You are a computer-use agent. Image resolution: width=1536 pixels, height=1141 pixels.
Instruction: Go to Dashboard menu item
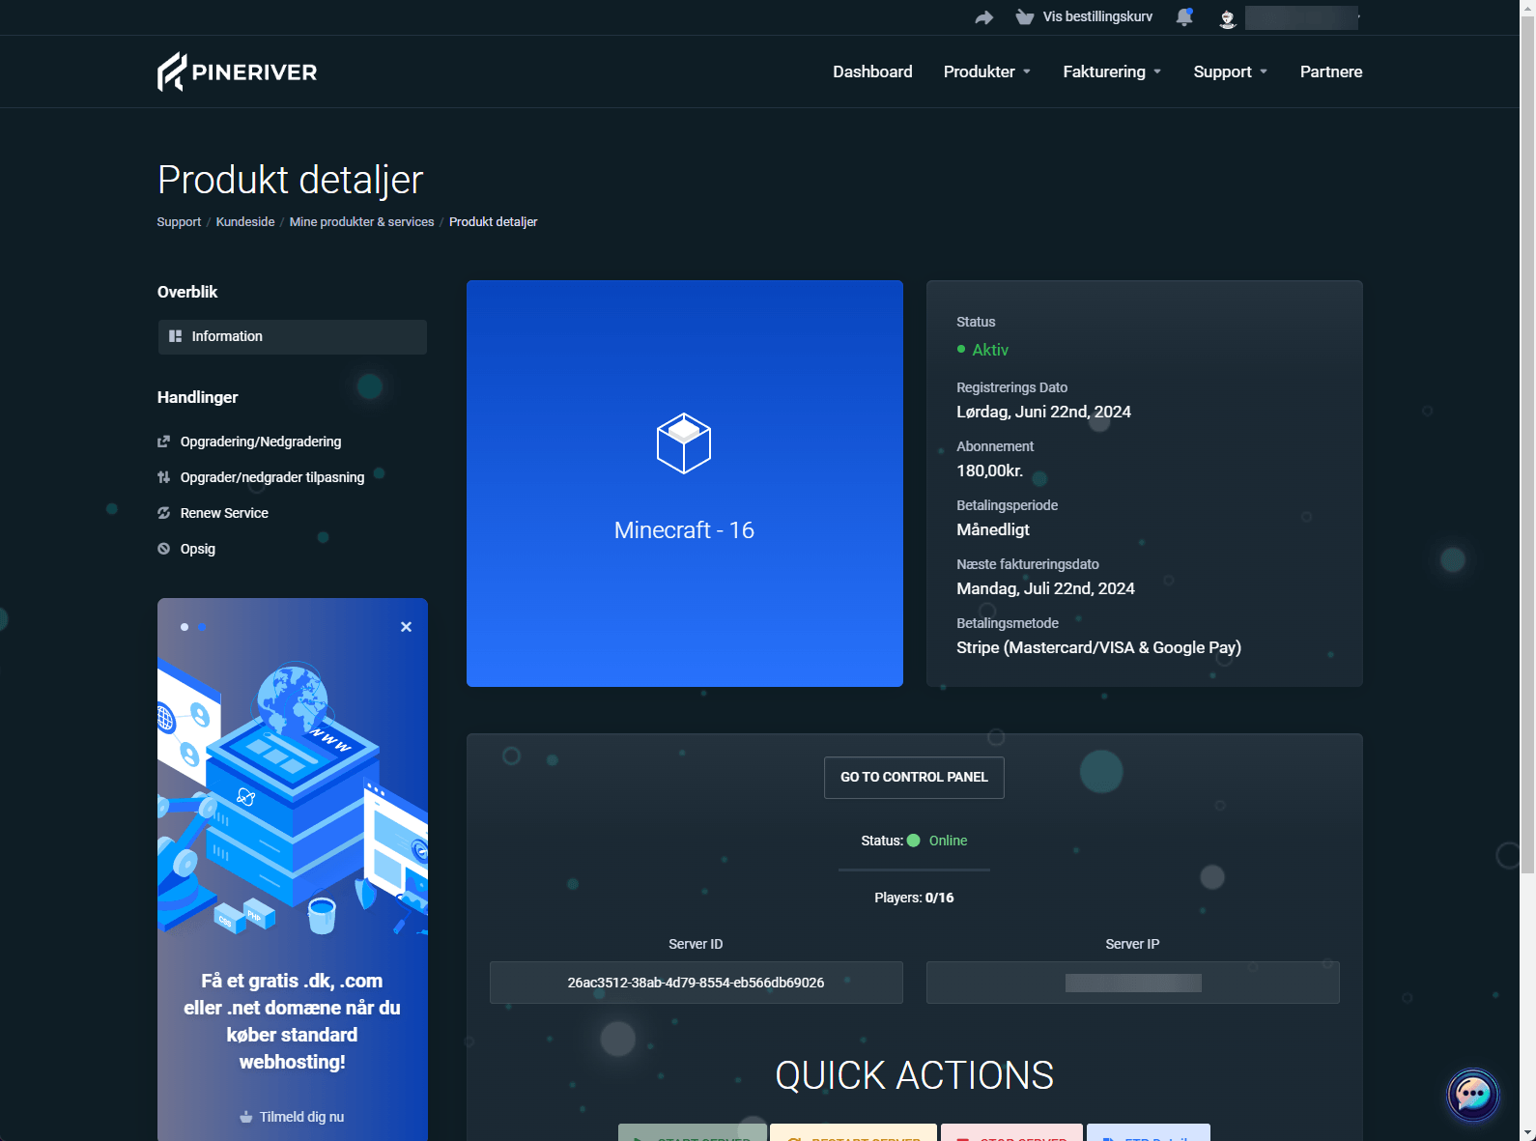[x=872, y=71]
